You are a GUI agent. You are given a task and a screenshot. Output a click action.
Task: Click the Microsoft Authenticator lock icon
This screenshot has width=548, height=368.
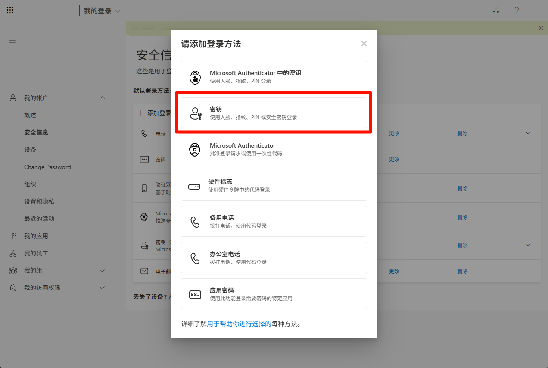coord(195,150)
